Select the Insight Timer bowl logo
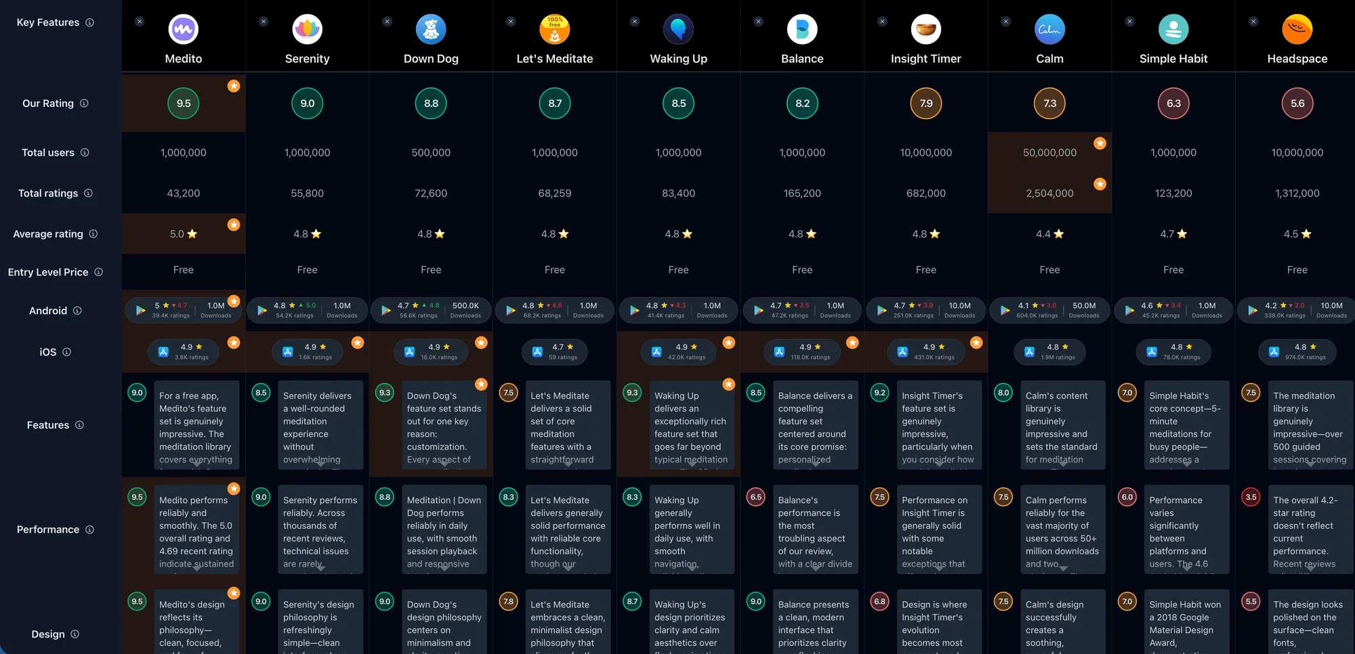Viewport: 1355px width, 654px height. click(x=926, y=29)
